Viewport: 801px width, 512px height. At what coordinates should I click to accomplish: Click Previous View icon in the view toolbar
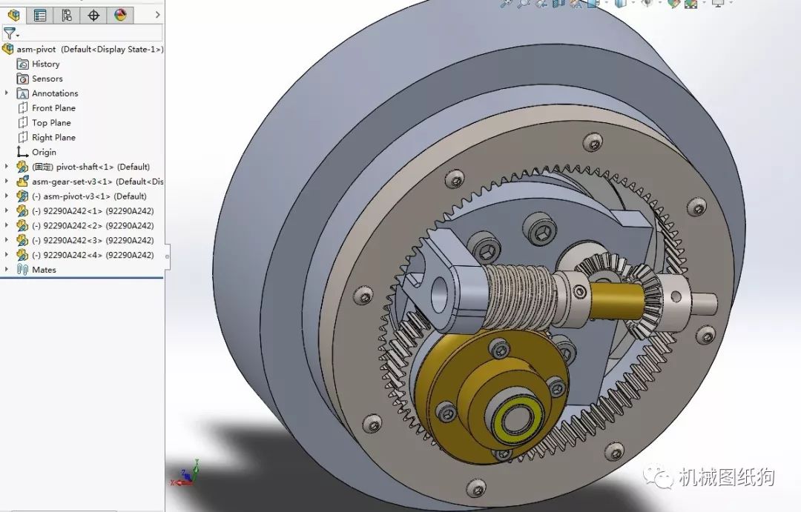coord(541,4)
